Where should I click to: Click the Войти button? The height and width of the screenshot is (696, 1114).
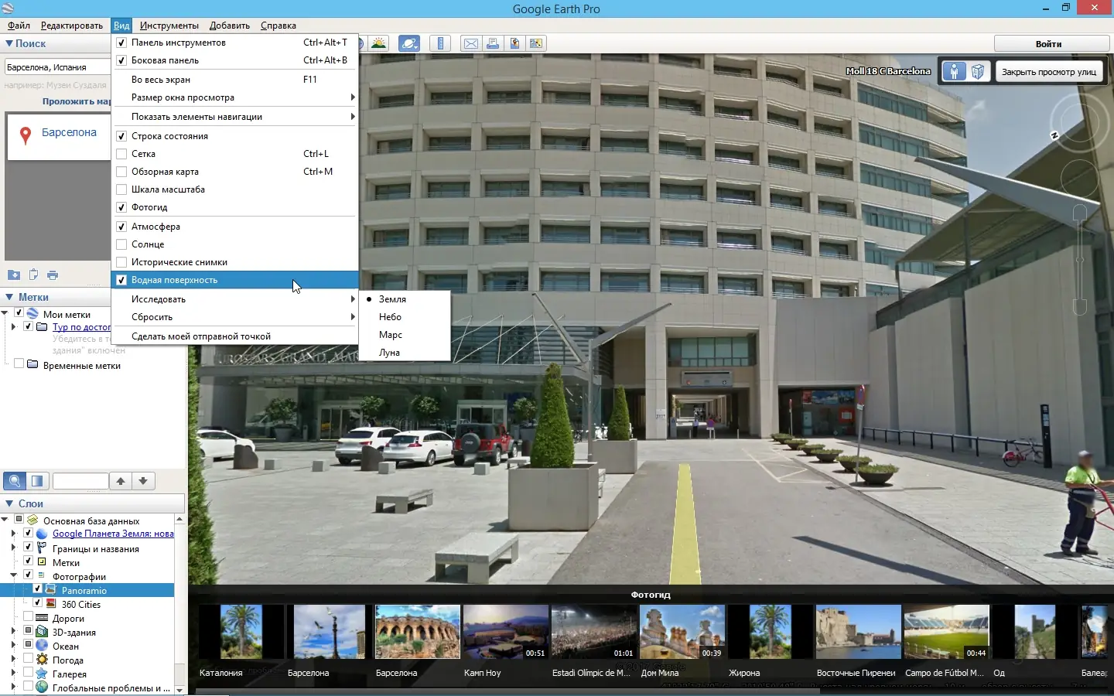(x=1051, y=43)
